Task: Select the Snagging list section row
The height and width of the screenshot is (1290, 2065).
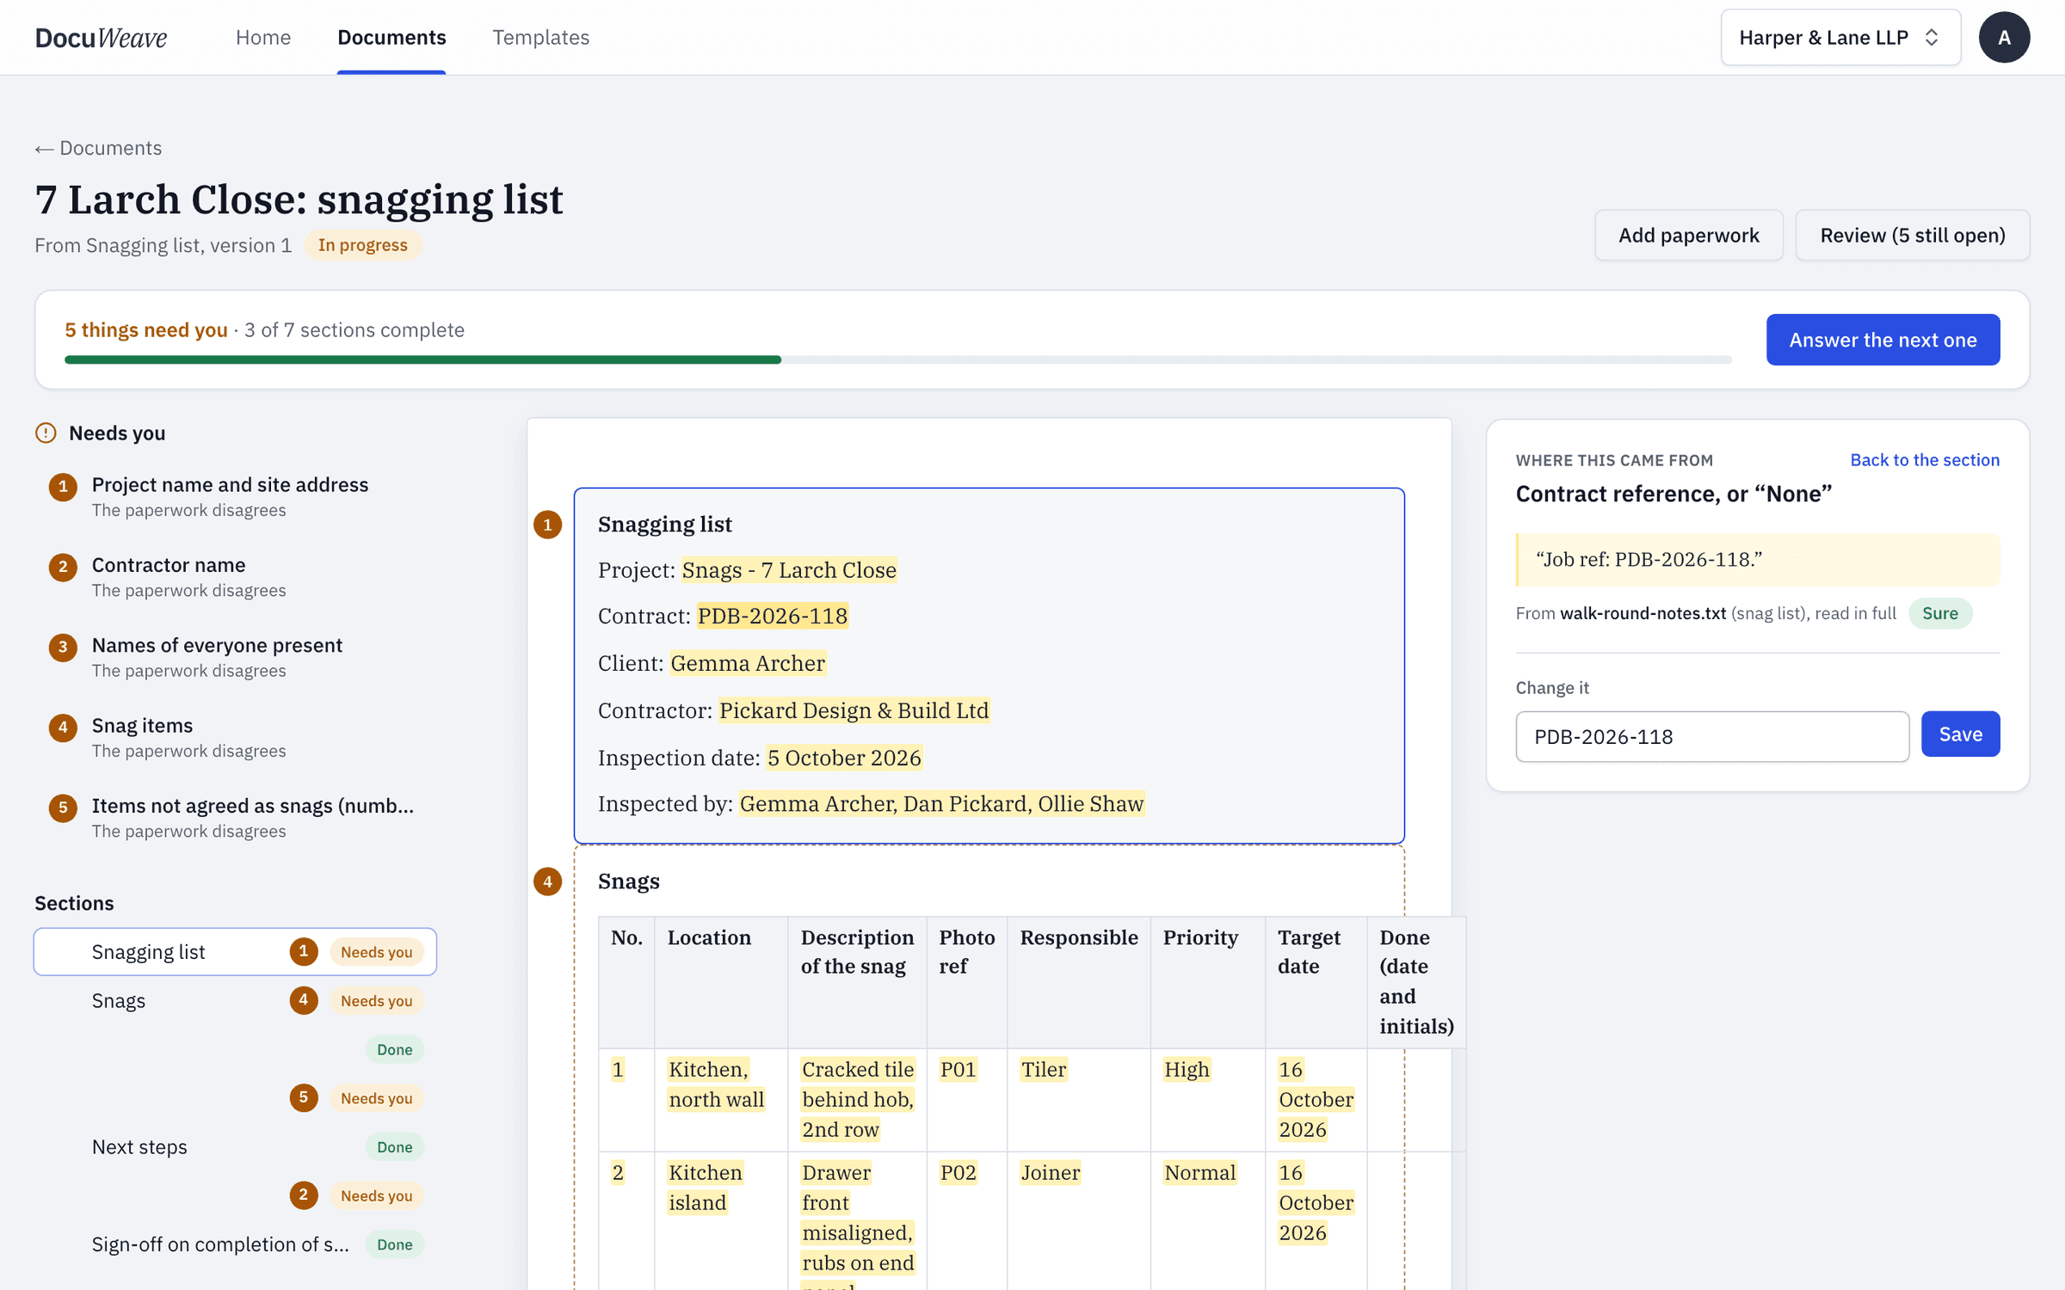Action: (235, 951)
